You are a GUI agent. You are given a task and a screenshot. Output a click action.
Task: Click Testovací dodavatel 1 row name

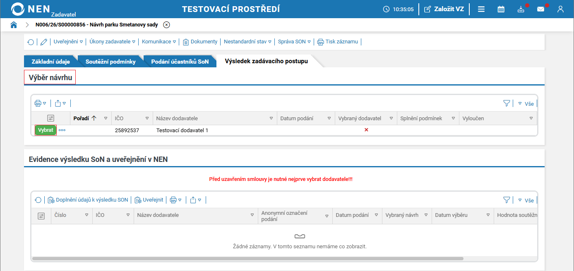point(182,130)
